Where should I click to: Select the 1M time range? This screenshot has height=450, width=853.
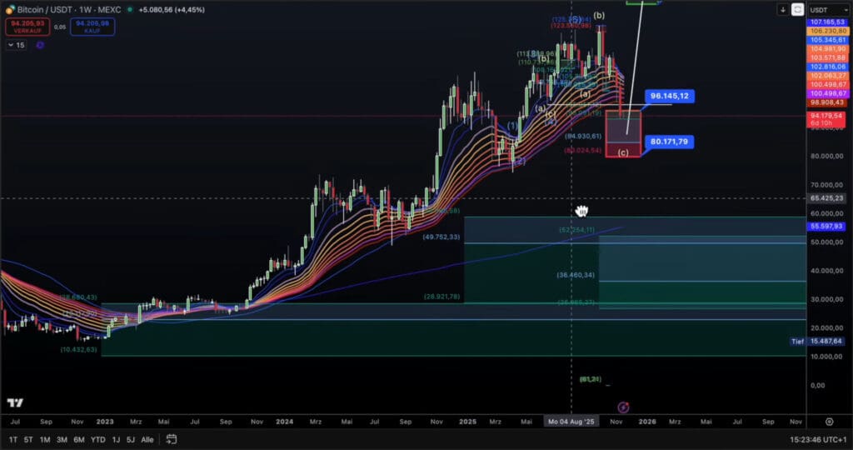(x=45, y=438)
